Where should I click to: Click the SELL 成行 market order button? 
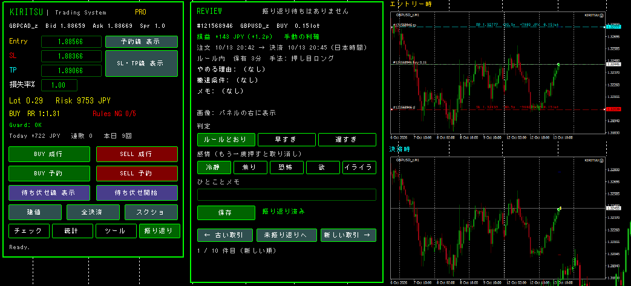coord(137,154)
